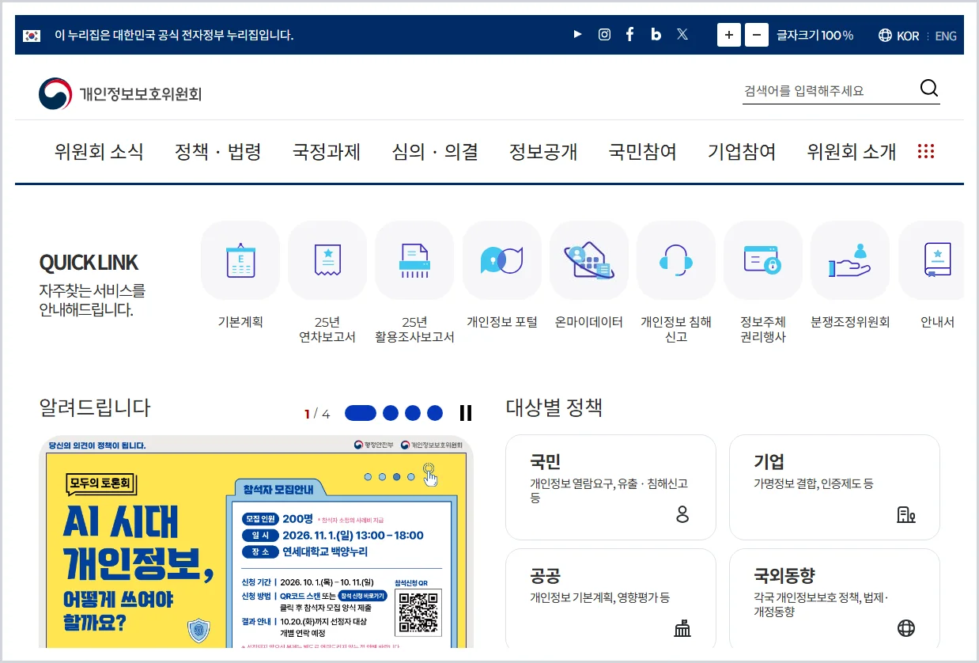Open the AI 시대 개인정보 banner image
Image resolution: width=979 pixels, height=663 pixels.
coord(256,542)
